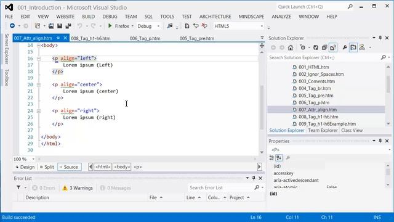Collapse the body tag on line 14

(x=38, y=46)
